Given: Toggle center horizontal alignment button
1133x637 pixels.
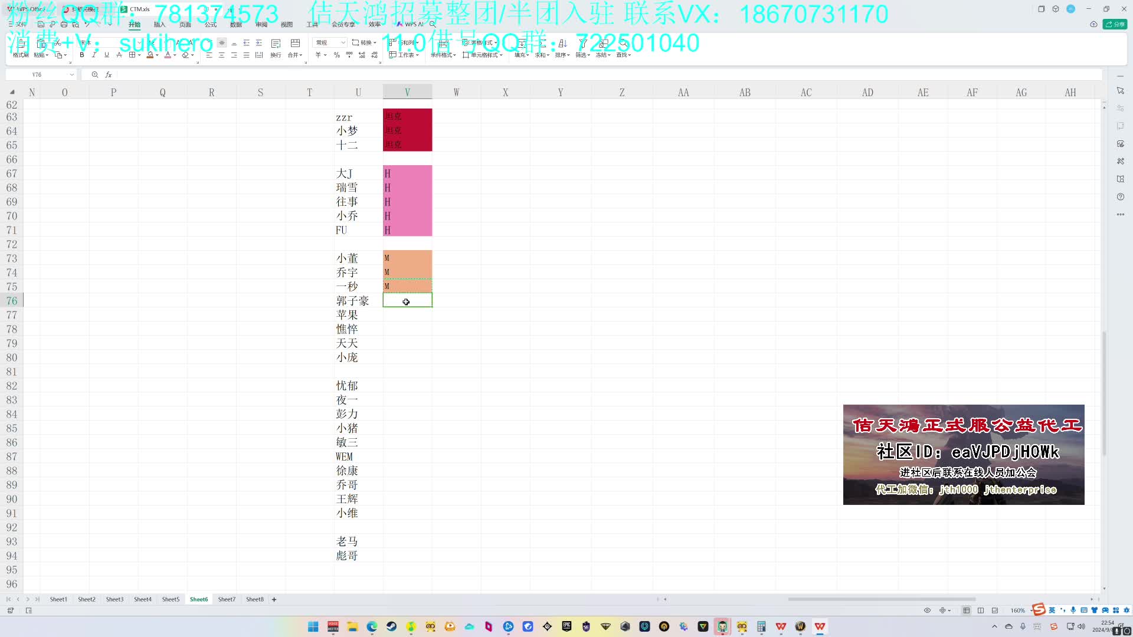Looking at the screenshot, I should (x=221, y=55).
